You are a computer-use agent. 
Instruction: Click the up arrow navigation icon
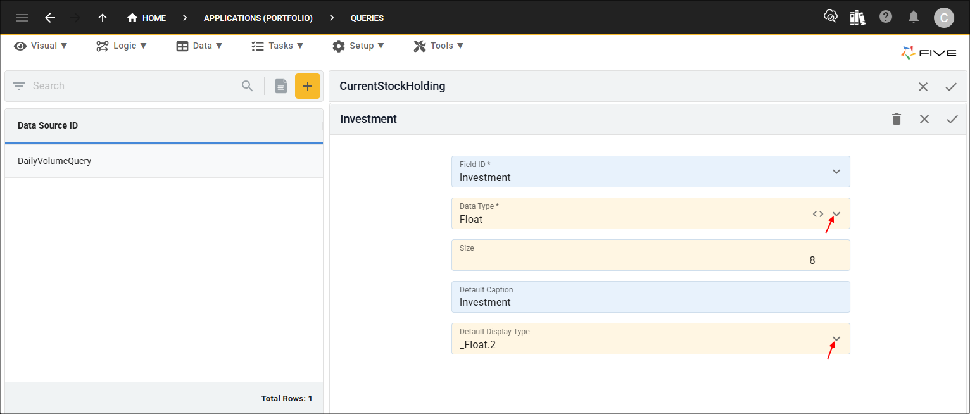tap(103, 18)
